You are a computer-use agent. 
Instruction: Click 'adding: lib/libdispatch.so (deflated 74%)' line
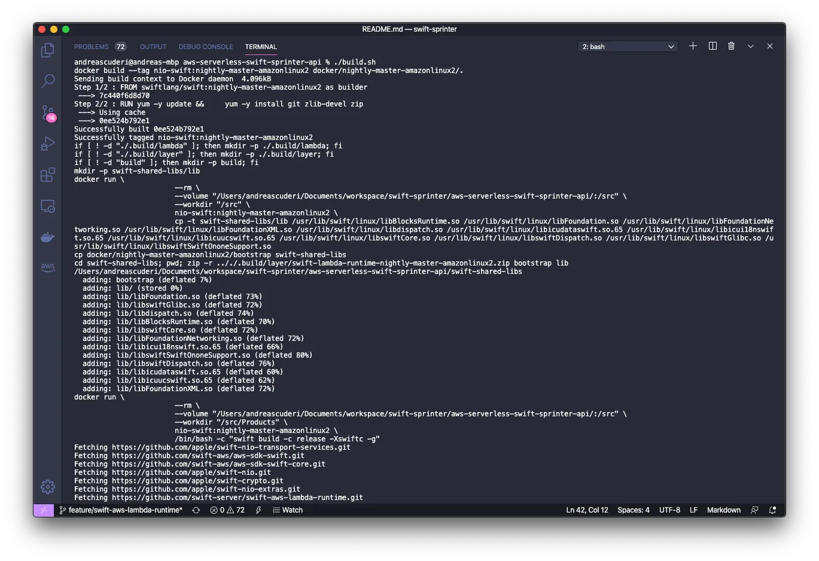pyautogui.click(x=168, y=313)
